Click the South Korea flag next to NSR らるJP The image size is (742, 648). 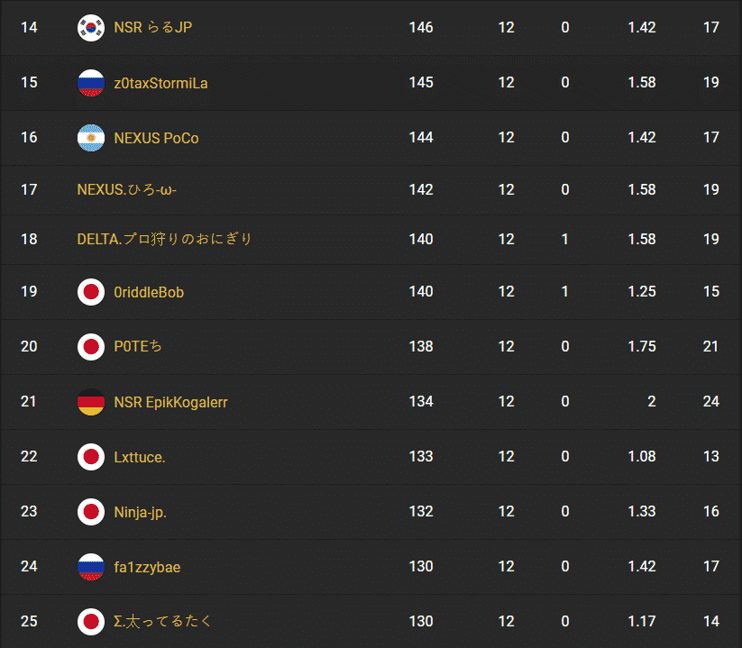click(x=90, y=27)
